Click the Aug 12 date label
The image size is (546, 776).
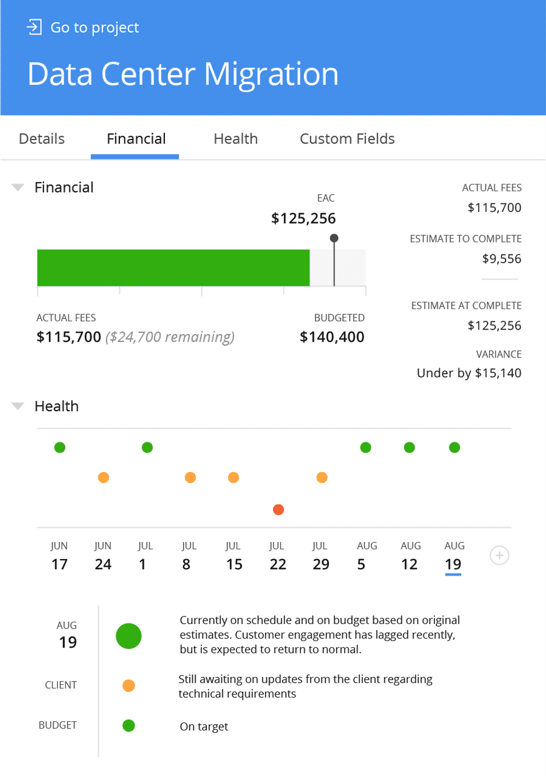point(411,556)
